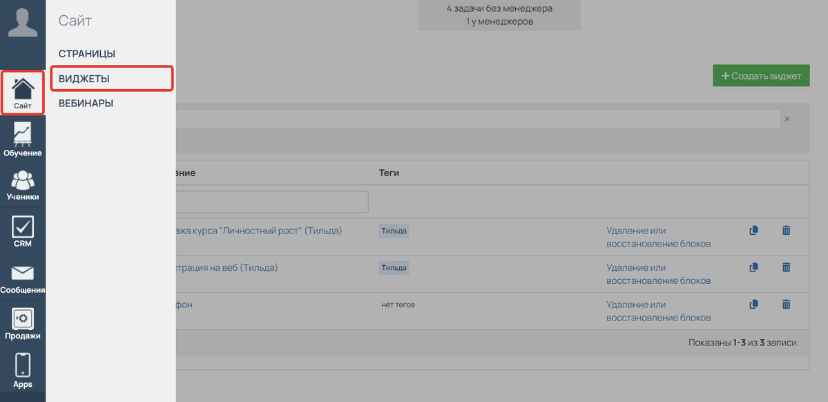Open the Сообщения envelope icon

tap(23, 278)
